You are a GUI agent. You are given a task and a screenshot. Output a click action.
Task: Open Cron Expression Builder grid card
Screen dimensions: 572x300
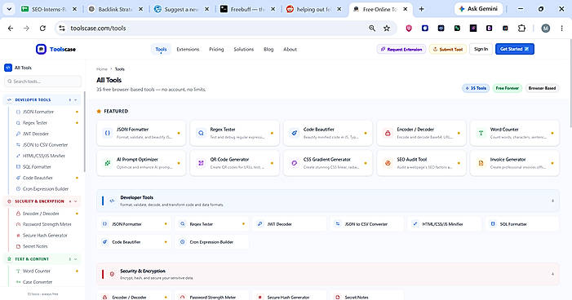pos(211,241)
